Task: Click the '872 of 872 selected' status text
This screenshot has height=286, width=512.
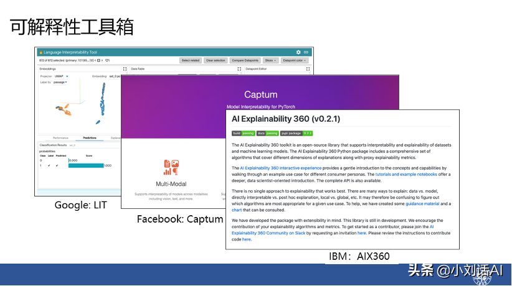Action: pos(52,60)
